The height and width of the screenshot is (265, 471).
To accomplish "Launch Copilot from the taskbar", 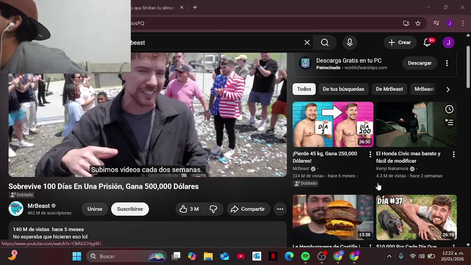I will coord(192,256).
